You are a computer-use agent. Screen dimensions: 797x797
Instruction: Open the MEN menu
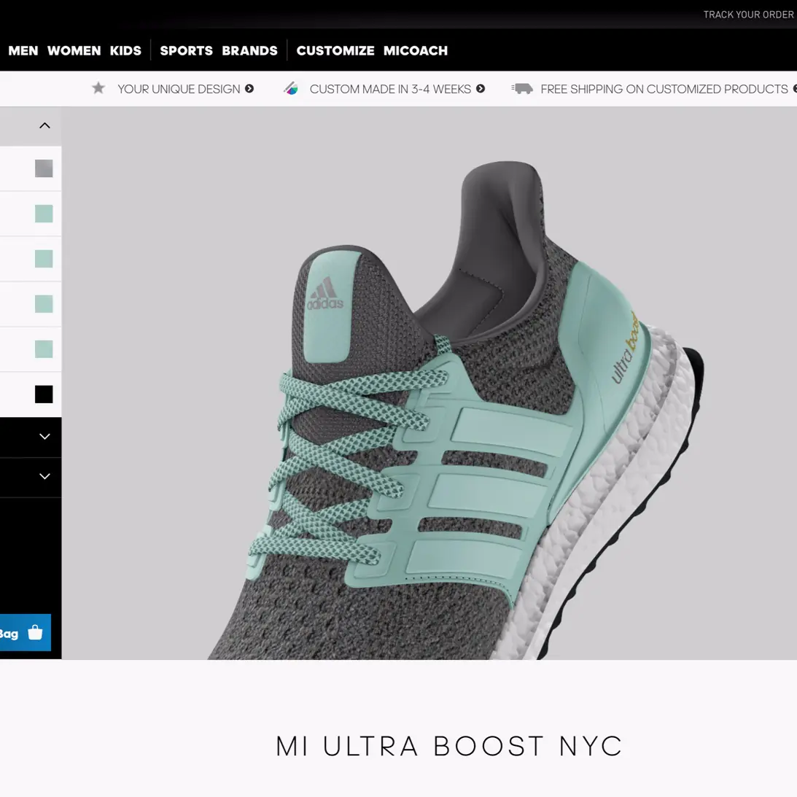(x=23, y=51)
